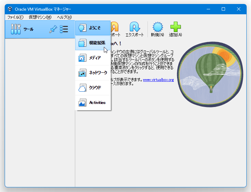251x192 pixels.
Task: Choose 機能拡張 in the tools popup
Action: [x=93, y=43]
